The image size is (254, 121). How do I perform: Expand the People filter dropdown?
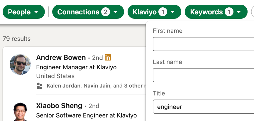24,12
